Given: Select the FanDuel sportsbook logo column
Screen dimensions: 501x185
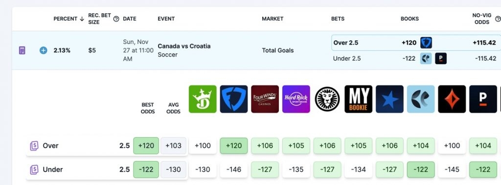Looking at the screenshot, I should [x=233, y=99].
